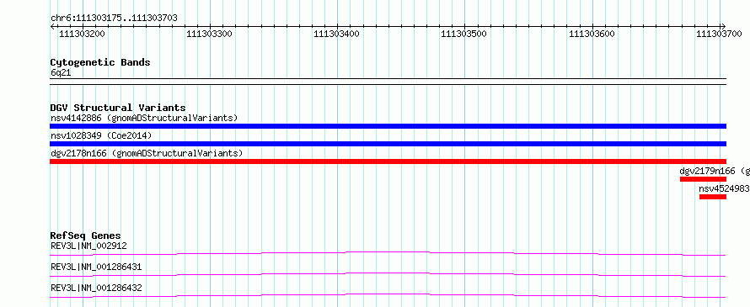Click the chr6:111303175..111303703 region label

pos(114,18)
